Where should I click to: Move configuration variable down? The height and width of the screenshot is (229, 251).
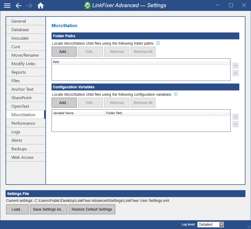click(x=236, y=124)
